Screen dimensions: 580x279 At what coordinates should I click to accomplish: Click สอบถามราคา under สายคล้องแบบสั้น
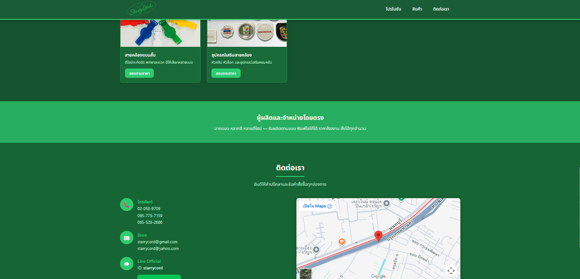pos(139,73)
